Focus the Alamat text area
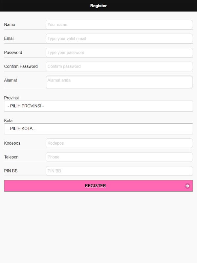 [119, 82]
